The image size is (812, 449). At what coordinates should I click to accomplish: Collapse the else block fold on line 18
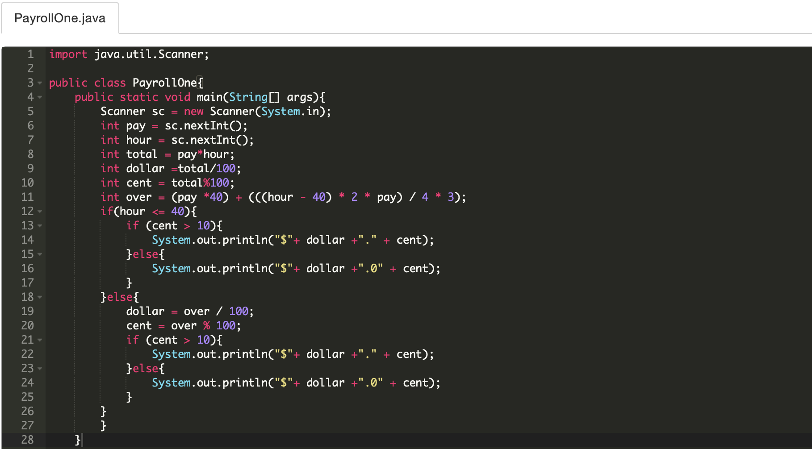click(x=39, y=297)
